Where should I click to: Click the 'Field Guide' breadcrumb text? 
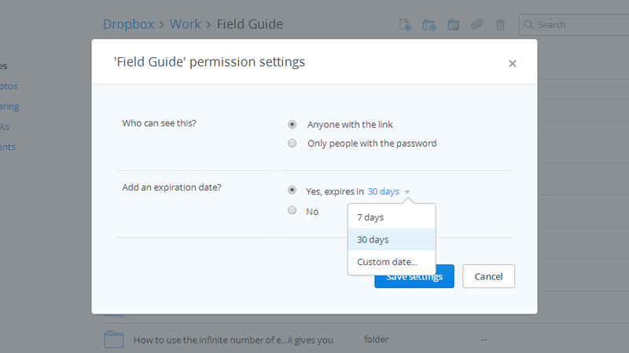(x=250, y=24)
